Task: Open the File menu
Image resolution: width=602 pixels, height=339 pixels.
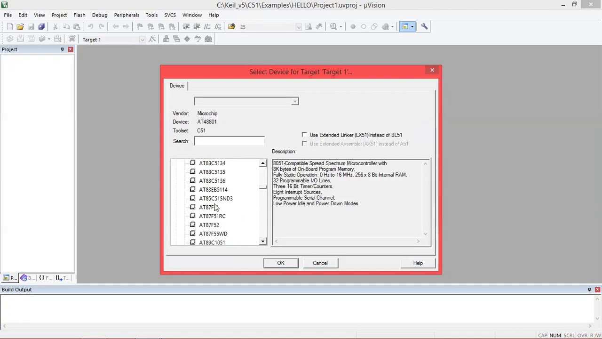Action: point(8,15)
